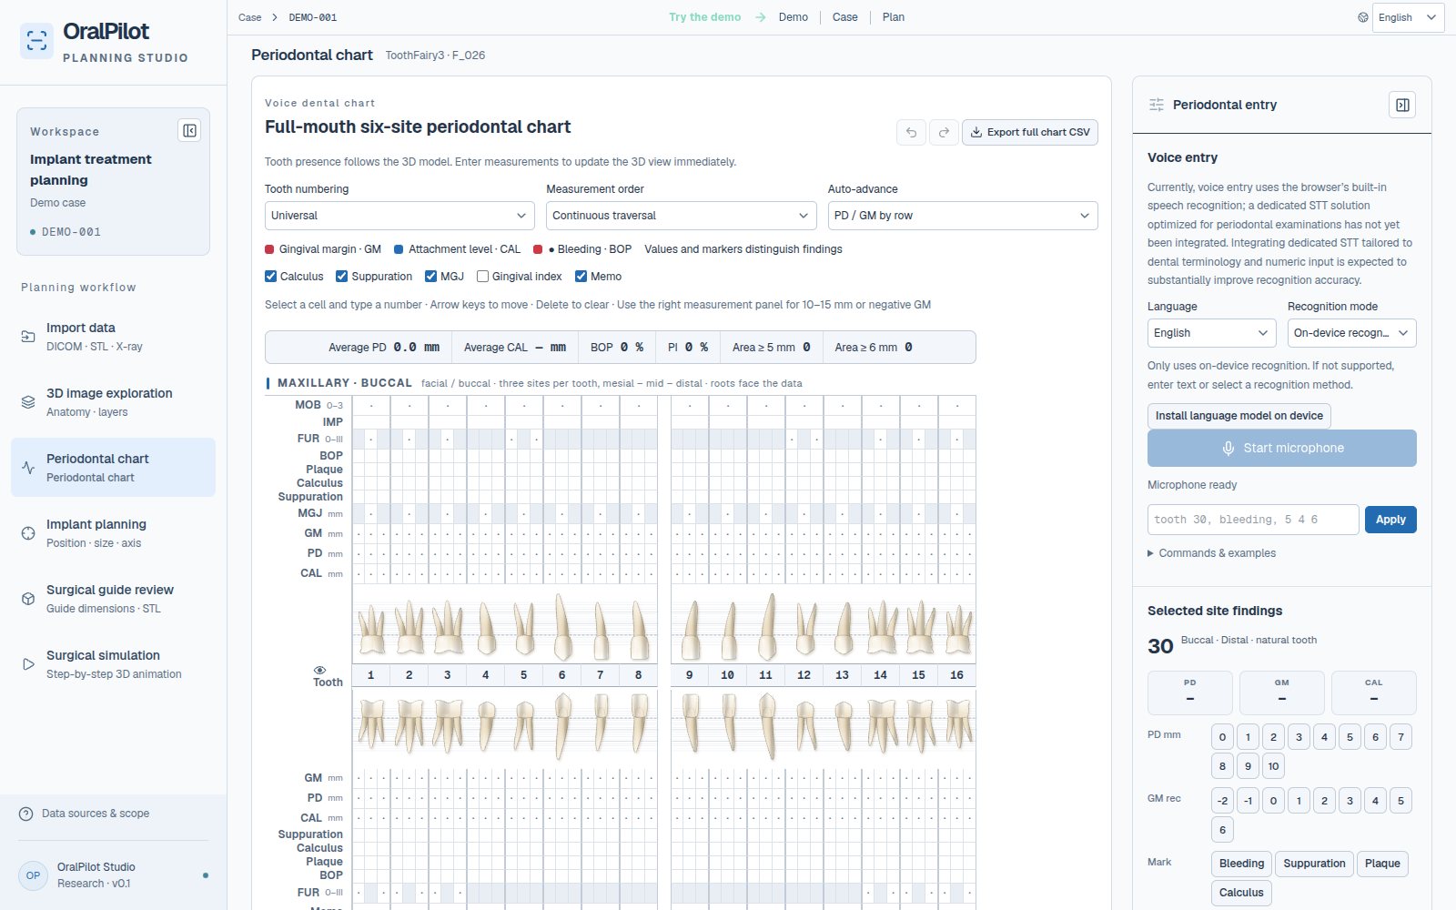Screen dimensions: 1456x910
Task: Collapse the Periodontal entry panel icon
Action: (1402, 105)
